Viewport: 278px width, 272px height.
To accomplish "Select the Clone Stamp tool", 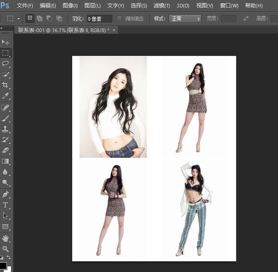I will (x=6, y=129).
